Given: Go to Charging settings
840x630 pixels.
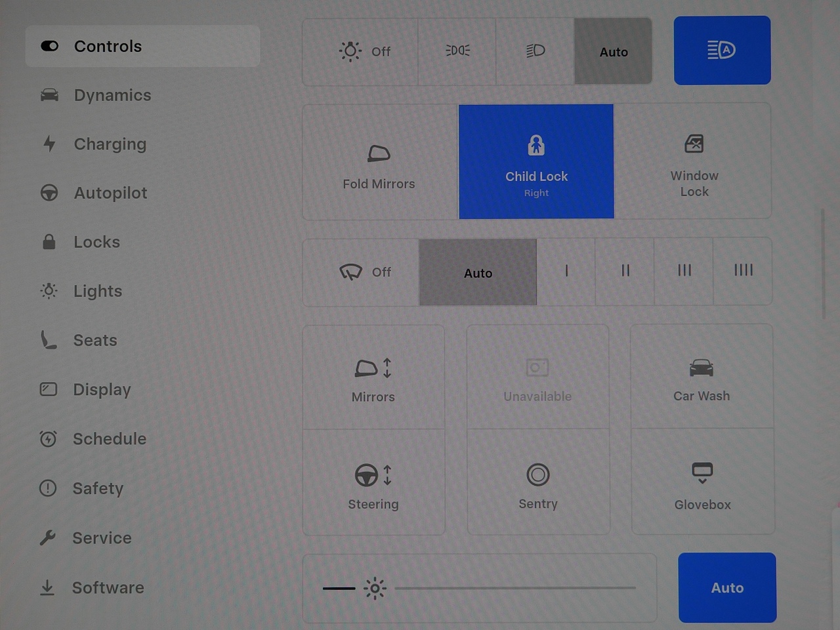Looking at the screenshot, I should pos(110,144).
